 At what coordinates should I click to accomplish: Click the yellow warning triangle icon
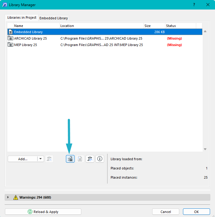pyautogui.click(x=16, y=197)
